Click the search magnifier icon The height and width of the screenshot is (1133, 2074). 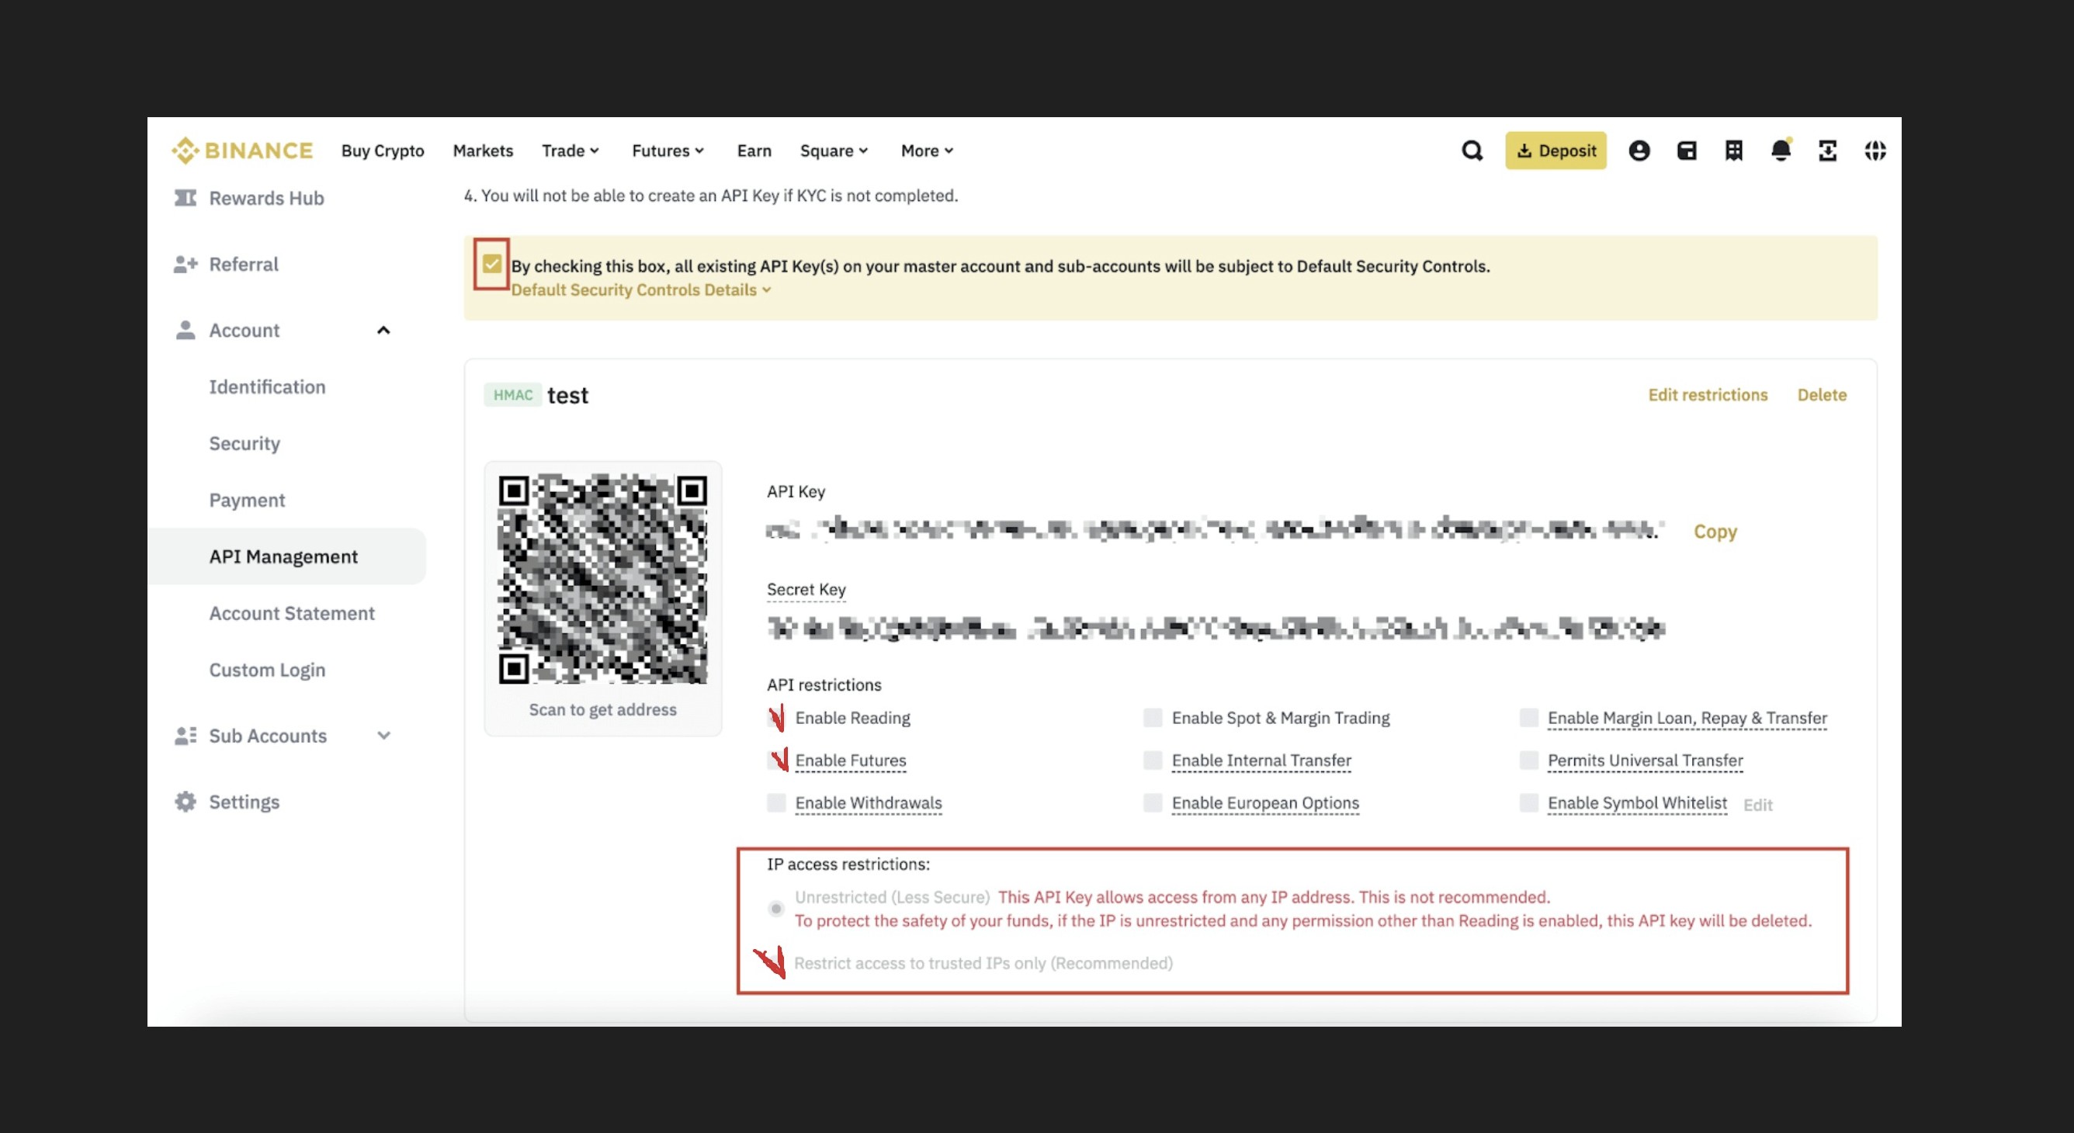point(1472,151)
